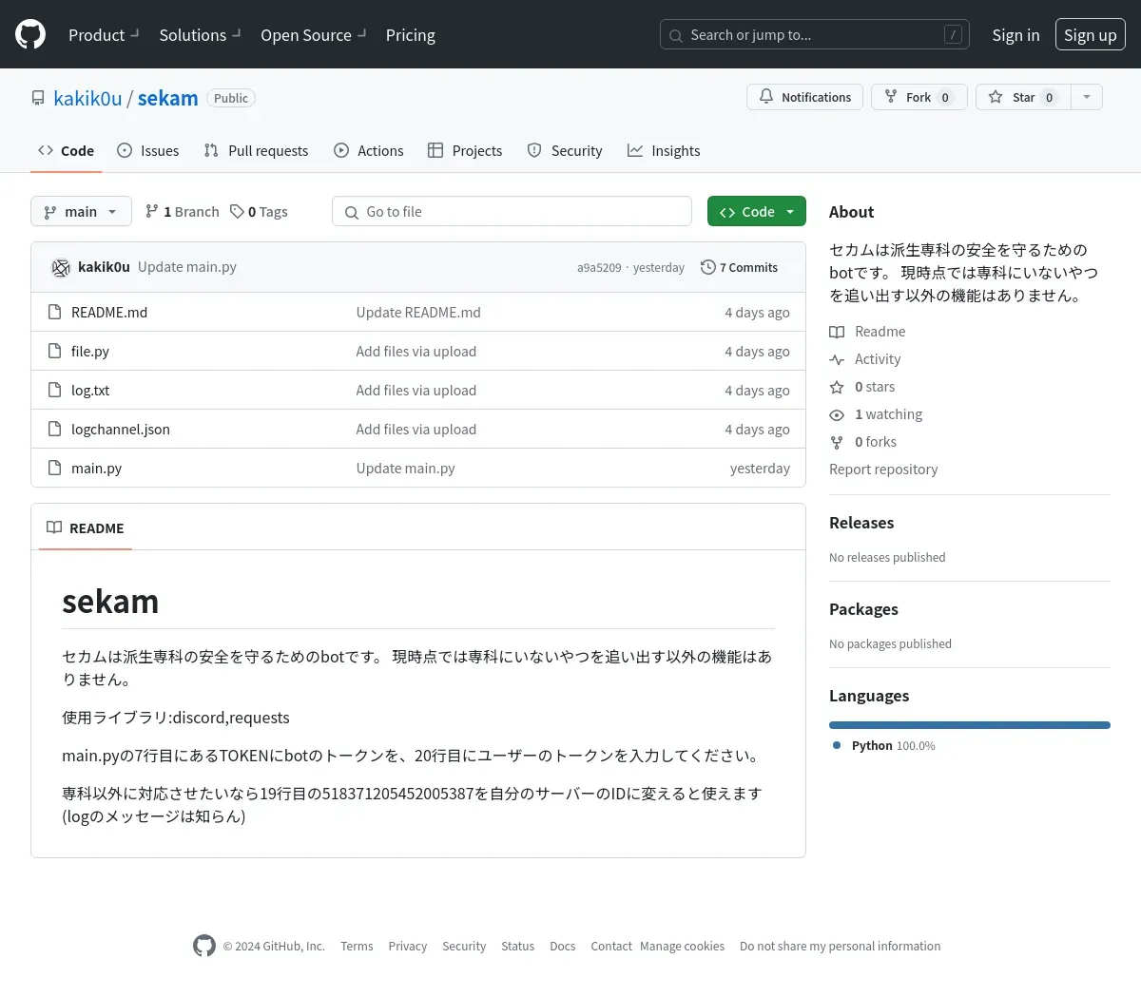Click the file icon next to logchannel.json
Viewport: 1141px width, 997px height.
tap(55, 429)
